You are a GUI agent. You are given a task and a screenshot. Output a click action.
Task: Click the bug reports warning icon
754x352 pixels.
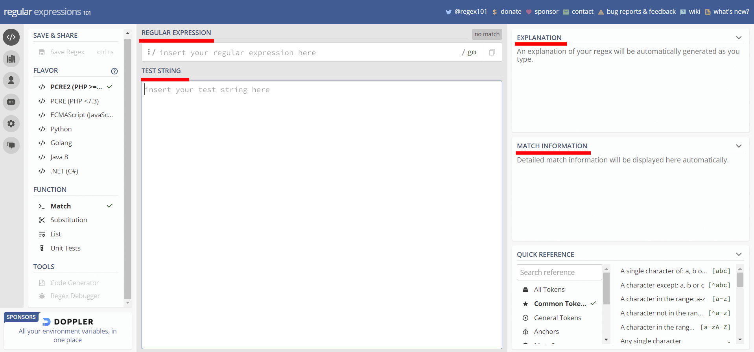[601, 12]
